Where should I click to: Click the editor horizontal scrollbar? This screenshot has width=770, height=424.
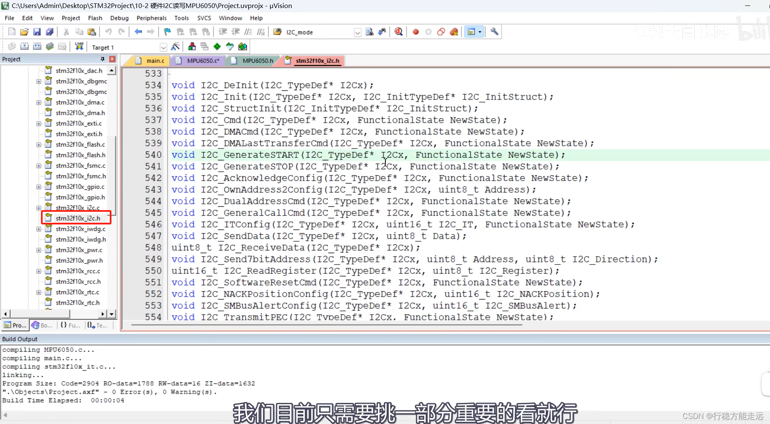tap(327, 325)
